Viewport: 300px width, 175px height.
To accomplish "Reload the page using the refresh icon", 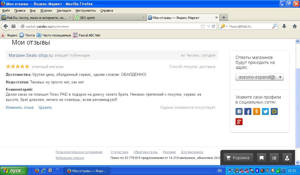I will coord(214,27).
